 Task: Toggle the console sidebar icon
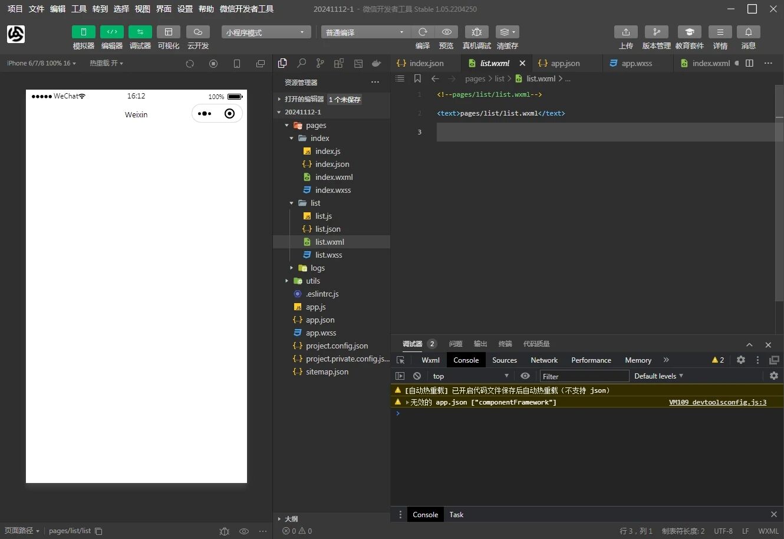pos(400,376)
